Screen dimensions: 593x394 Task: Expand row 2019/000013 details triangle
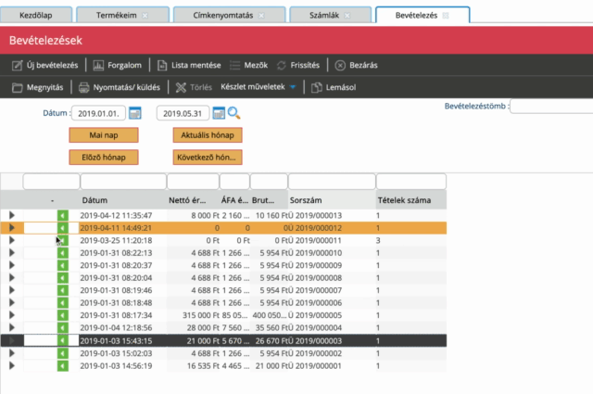click(12, 215)
